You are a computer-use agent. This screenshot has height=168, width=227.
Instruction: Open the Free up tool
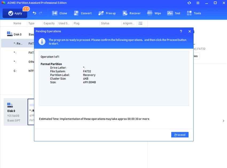107,13
